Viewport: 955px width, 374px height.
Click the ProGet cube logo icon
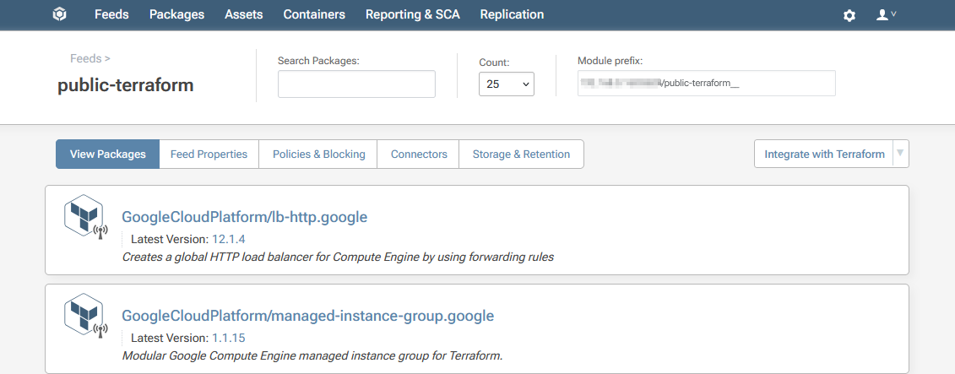click(x=59, y=14)
